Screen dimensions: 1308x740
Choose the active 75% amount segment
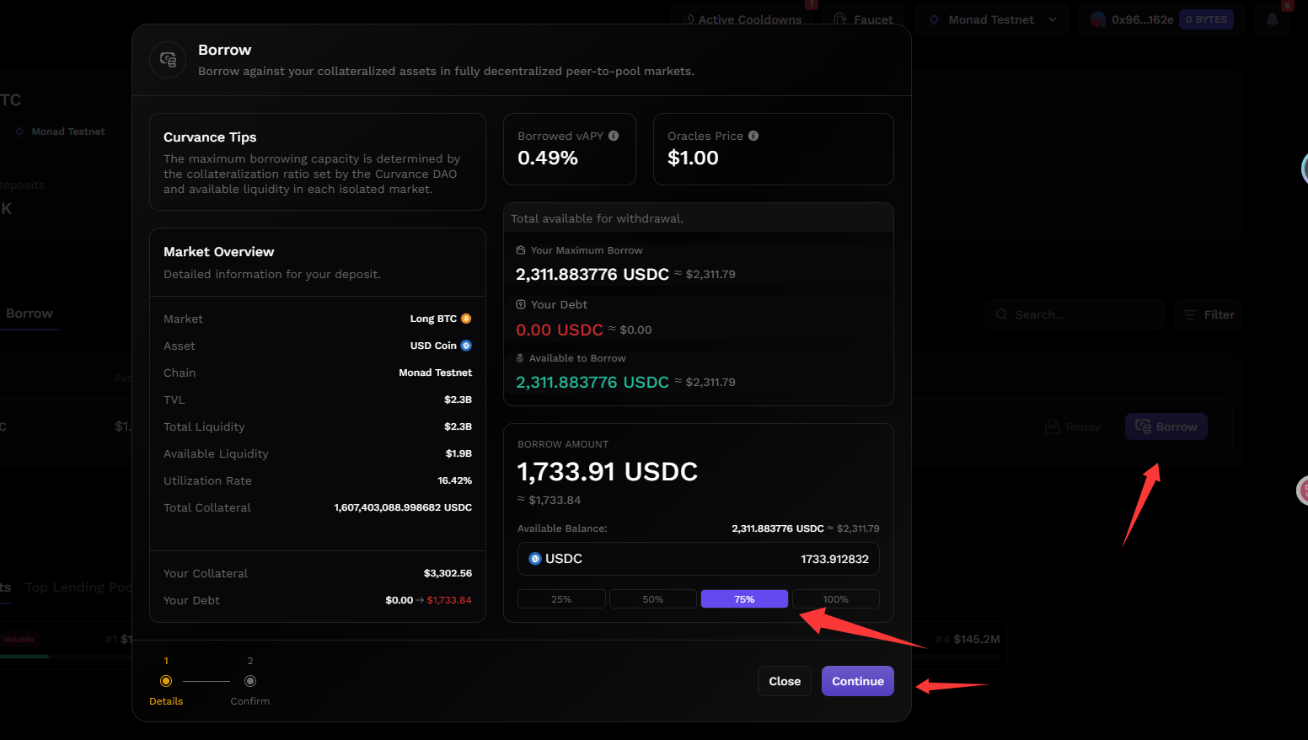click(744, 599)
